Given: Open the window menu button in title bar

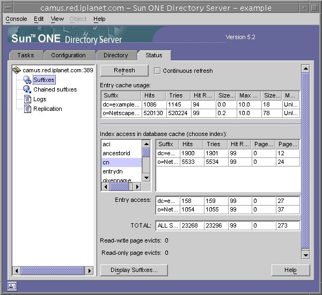Looking at the screenshot, I should pos(8,8).
